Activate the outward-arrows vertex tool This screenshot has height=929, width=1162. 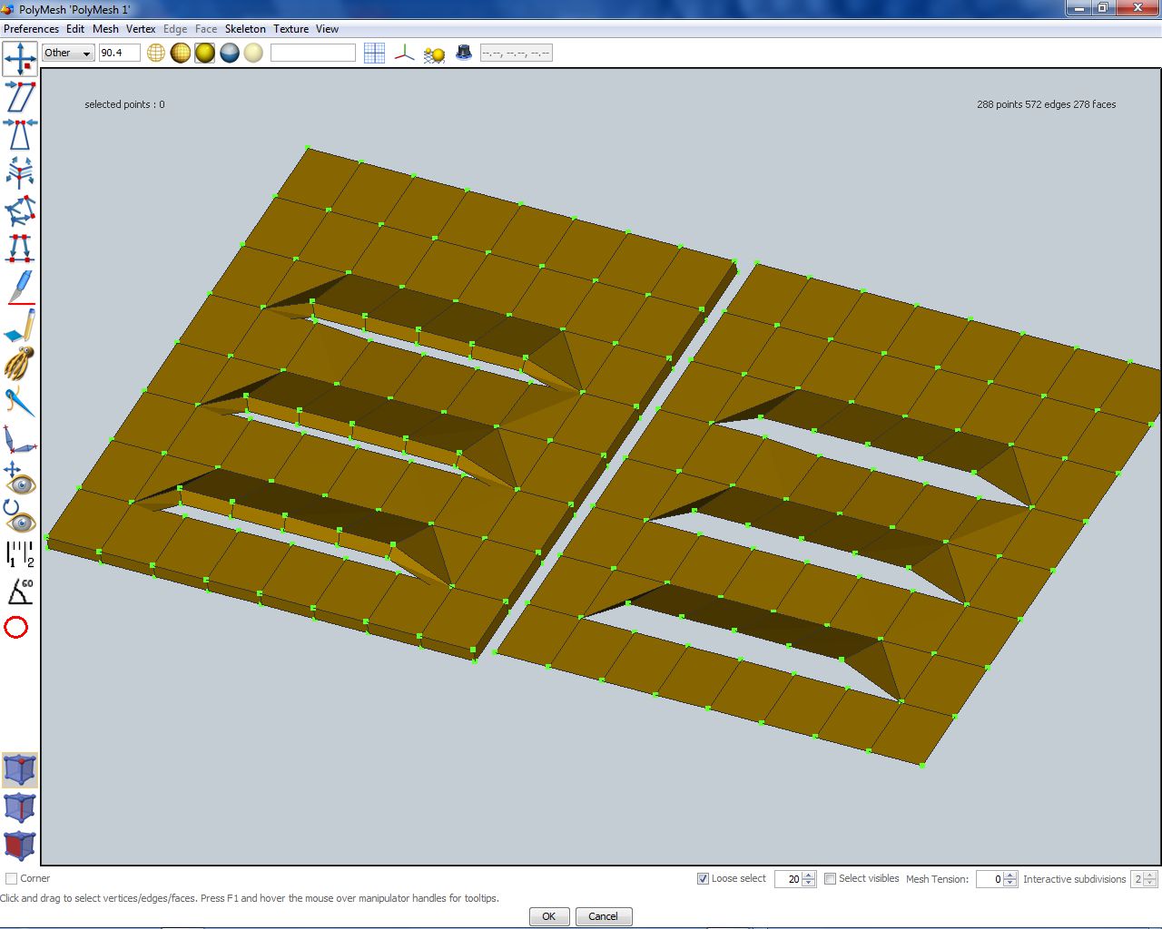pyautogui.click(x=19, y=172)
